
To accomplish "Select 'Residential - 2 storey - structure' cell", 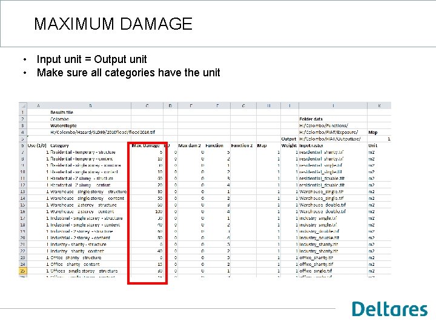I will pos(82,179).
